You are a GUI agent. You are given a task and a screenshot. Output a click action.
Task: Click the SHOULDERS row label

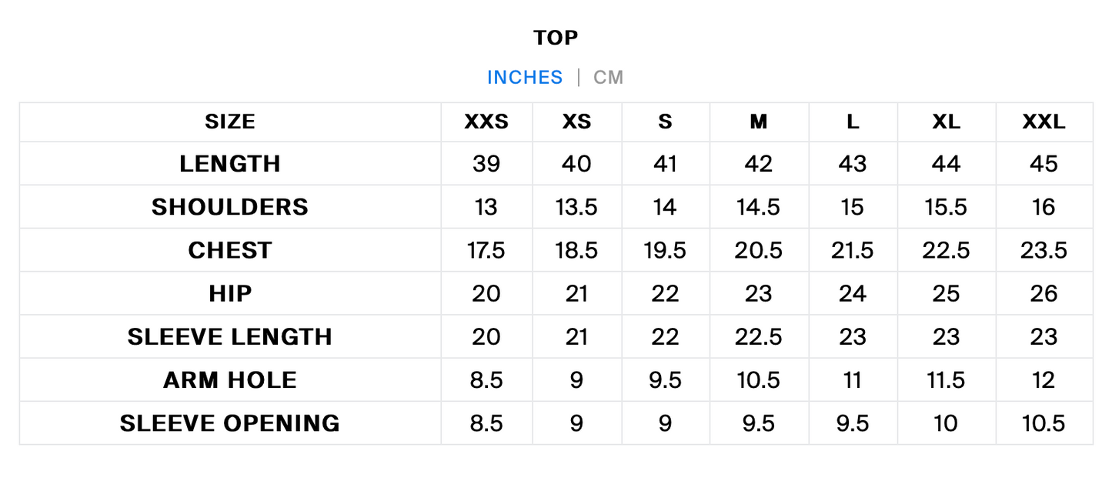tap(230, 207)
